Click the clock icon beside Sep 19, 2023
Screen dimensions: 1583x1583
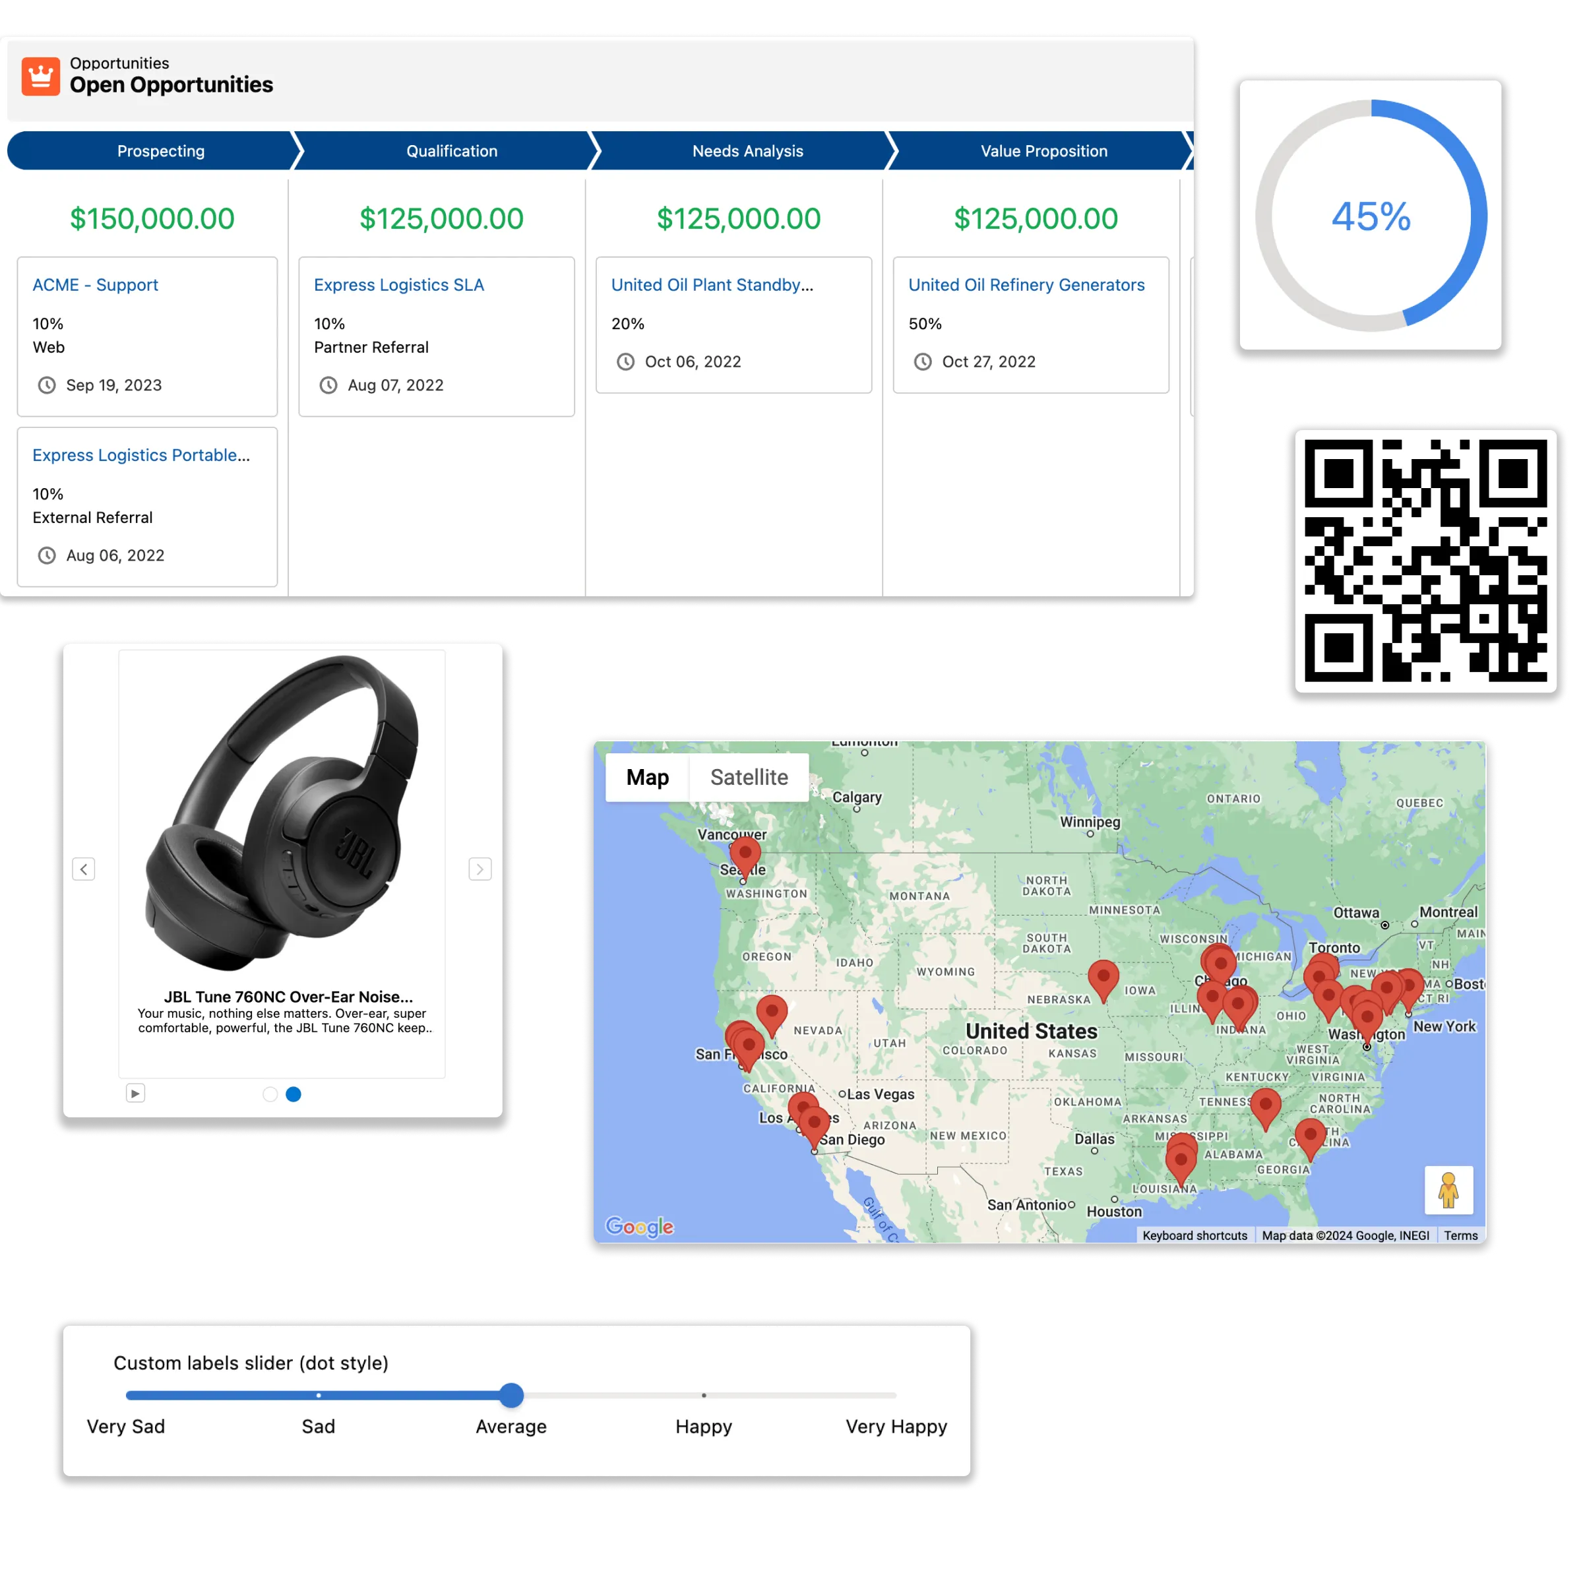click(x=47, y=385)
